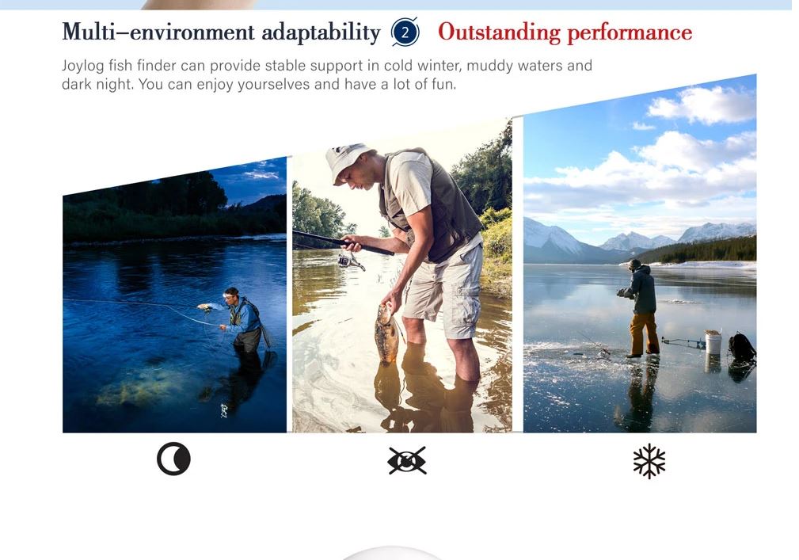Open the muddy water angler photo
This screenshot has height=560, width=799.
tap(402, 276)
